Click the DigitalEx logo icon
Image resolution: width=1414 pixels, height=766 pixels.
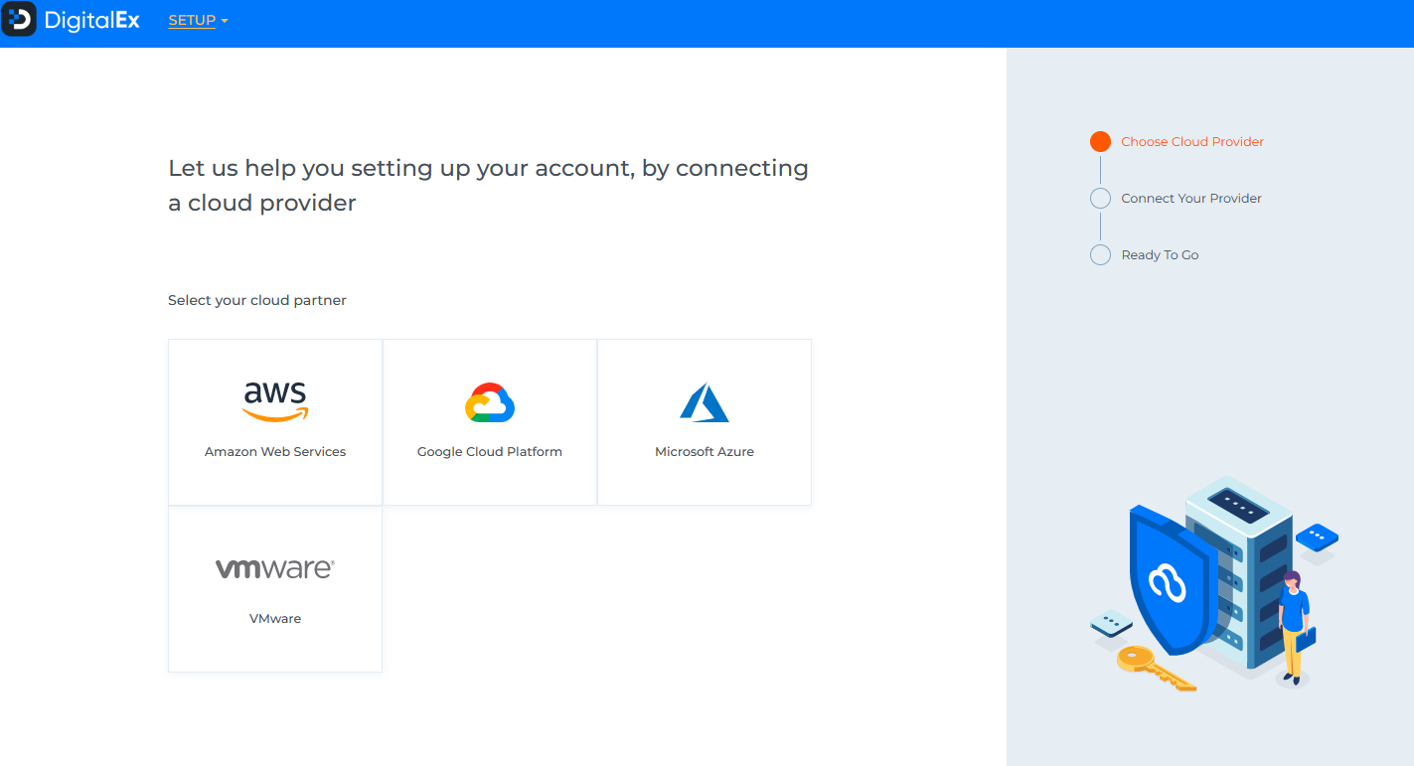pos(19,19)
